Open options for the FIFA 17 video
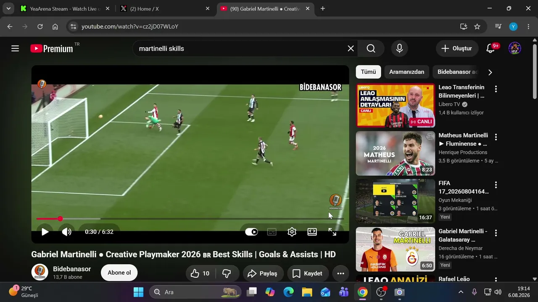 496,185
